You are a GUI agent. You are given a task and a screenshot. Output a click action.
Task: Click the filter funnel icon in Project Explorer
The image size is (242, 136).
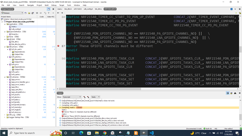[49, 13]
